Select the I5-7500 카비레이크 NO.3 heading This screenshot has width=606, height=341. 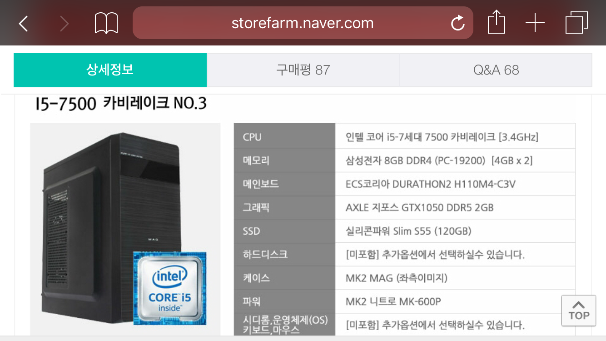(121, 104)
